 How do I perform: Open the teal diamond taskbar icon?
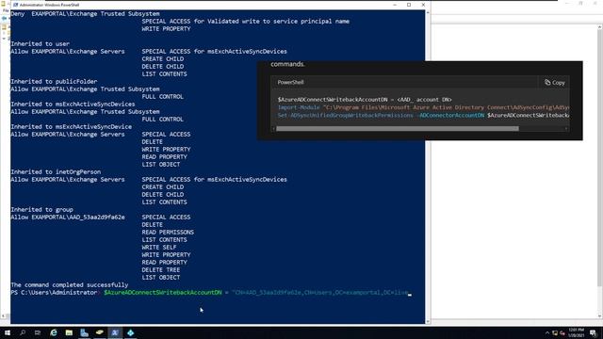(x=130, y=332)
